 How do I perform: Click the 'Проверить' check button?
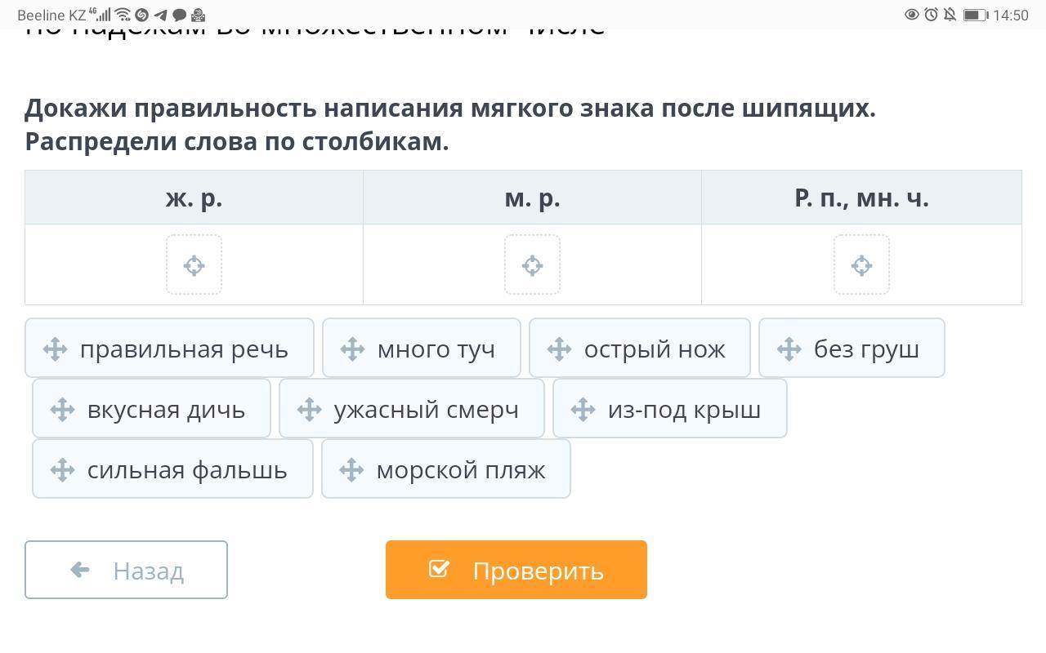(516, 570)
